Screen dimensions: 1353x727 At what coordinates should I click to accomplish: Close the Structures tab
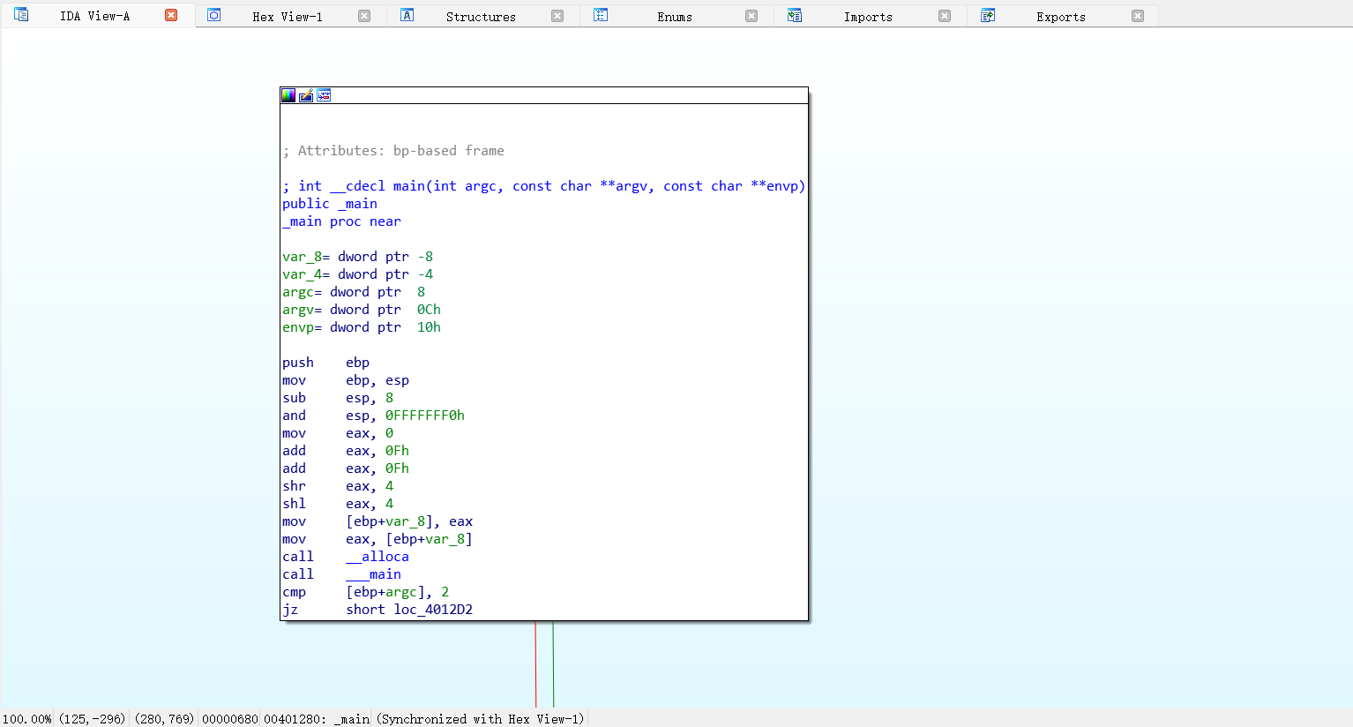(557, 16)
